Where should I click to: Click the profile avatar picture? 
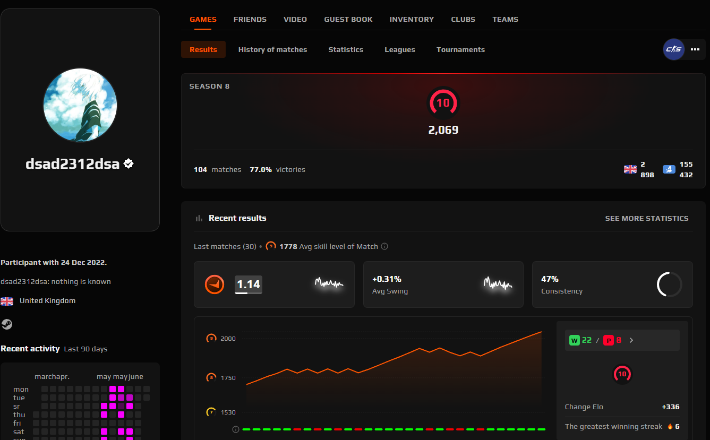80,105
